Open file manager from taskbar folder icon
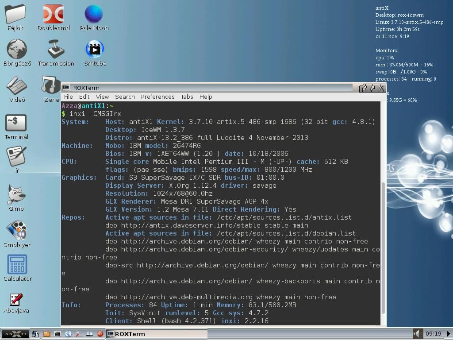The image size is (453, 340). (46, 334)
